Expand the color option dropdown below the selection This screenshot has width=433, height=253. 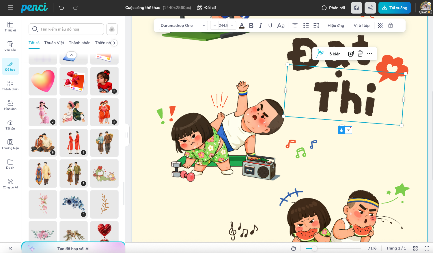pyautogui.click(x=349, y=130)
